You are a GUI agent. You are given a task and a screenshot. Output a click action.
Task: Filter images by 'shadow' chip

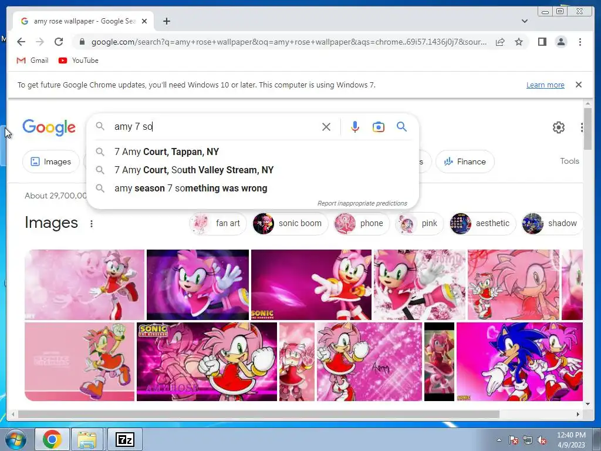tap(552, 223)
